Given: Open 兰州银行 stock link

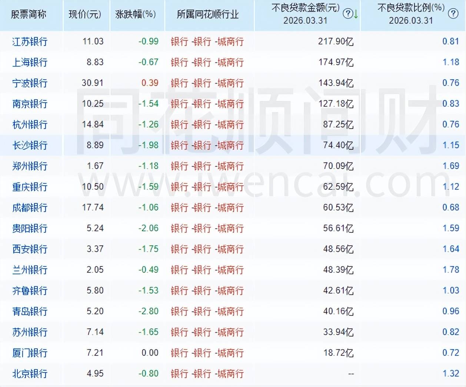Looking at the screenshot, I should (x=30, y=270).
